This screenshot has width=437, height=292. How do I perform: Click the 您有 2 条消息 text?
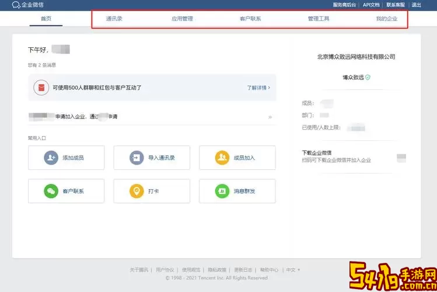pos(42,65)
